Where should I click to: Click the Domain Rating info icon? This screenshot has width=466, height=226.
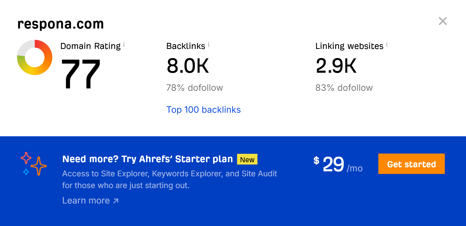coord(124,44)
